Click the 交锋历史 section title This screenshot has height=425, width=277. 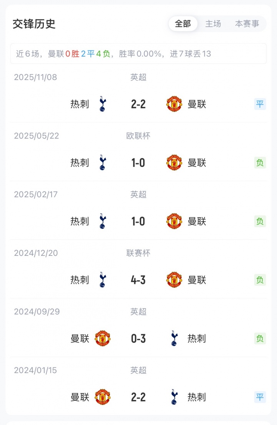click(x=34, y=24)
